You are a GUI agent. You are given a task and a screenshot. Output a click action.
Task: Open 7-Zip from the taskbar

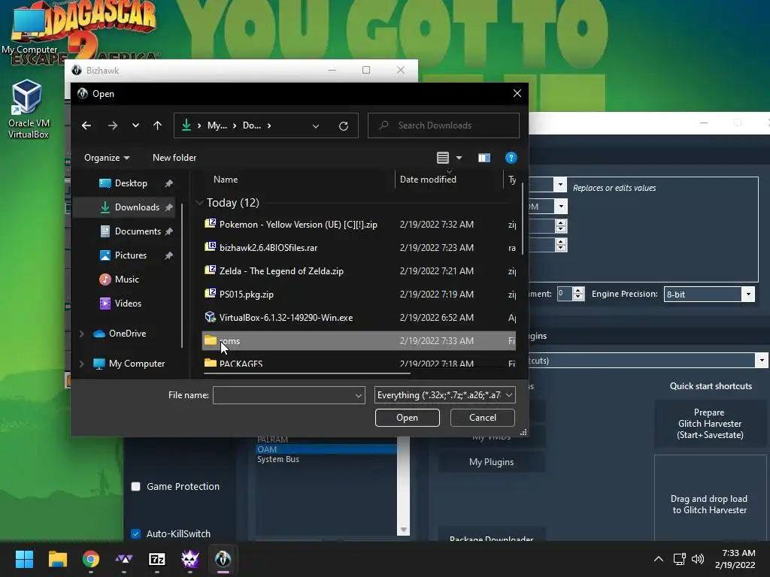pyautogui.click(x=157, y=559)
